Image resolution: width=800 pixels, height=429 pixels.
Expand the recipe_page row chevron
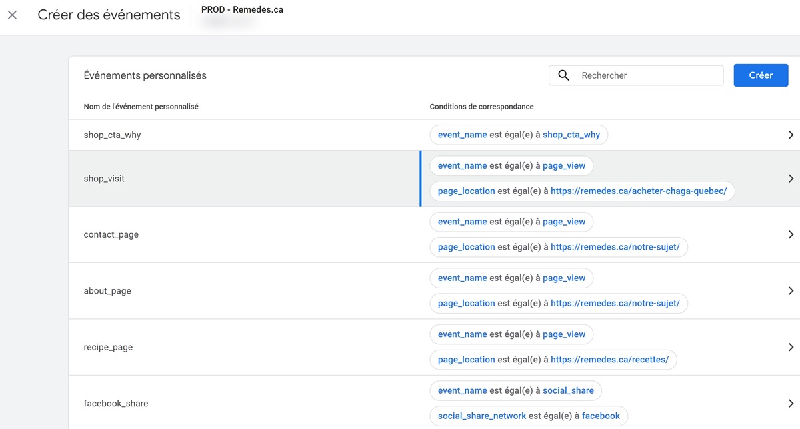tap(791, 347)
